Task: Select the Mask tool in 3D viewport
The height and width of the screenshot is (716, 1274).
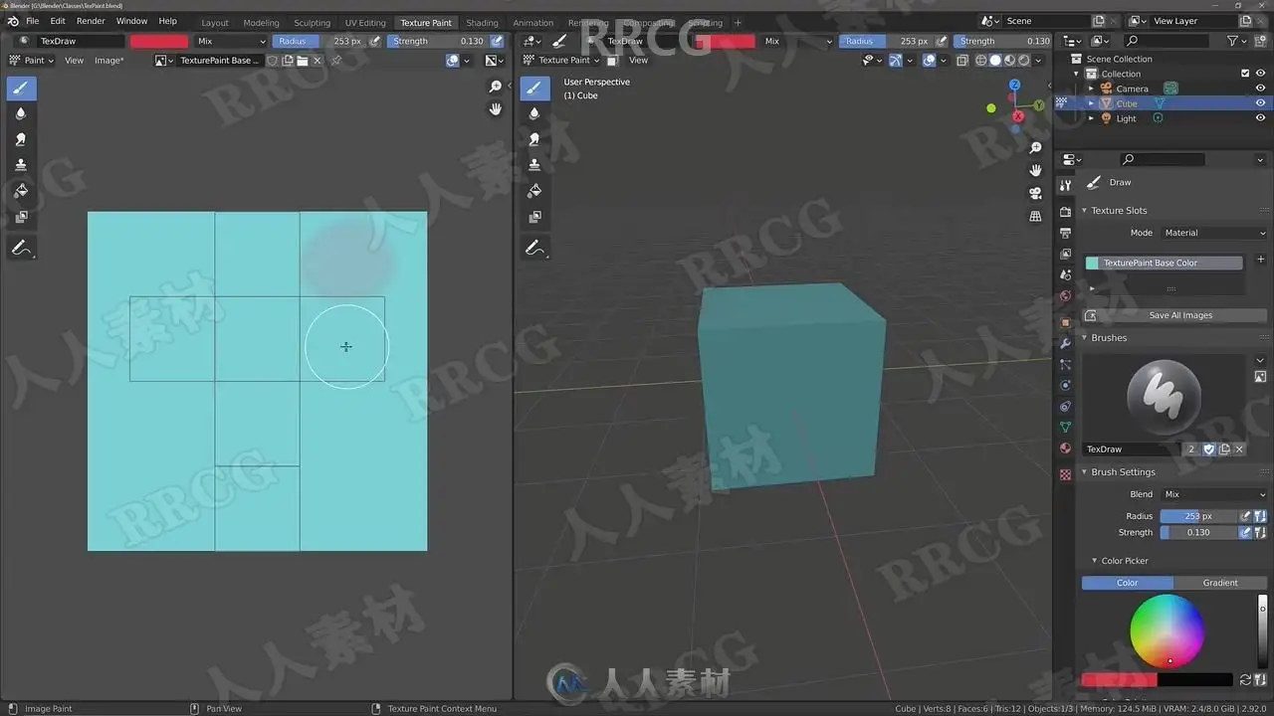Action: pyautogui.click(x=534, y=216)
